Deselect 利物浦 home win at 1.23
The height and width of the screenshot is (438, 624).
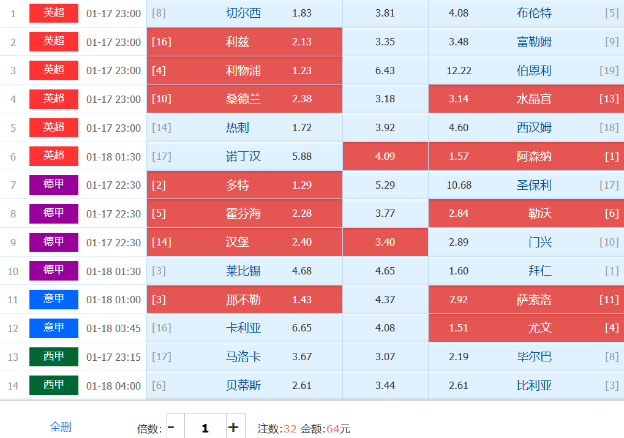pos(244,70)
